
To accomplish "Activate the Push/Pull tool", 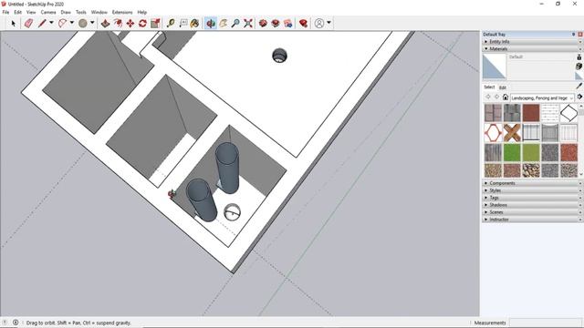I will click(106, 23).
